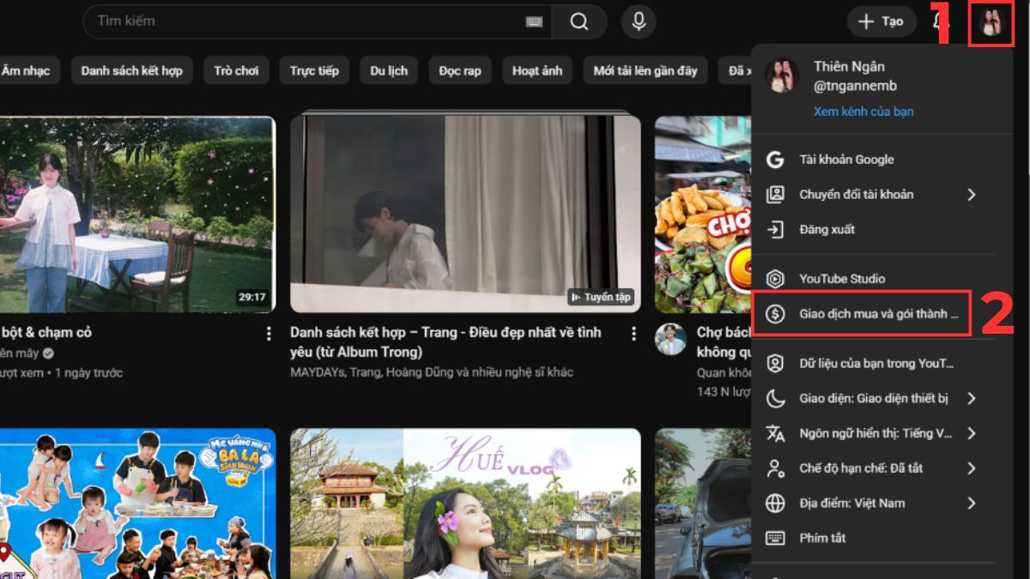Choose Đăng xuất from account menu
This screenshot has height=579, width=1030.
tap(874, 229)
